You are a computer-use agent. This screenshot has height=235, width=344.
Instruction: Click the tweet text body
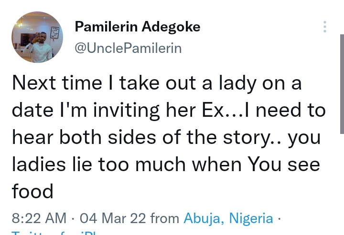(167, 137)
